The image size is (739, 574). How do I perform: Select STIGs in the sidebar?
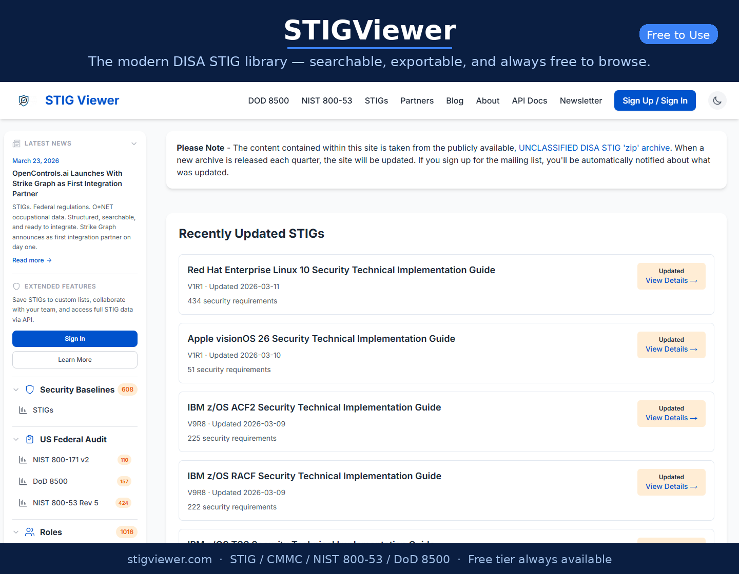click(43, 410)
